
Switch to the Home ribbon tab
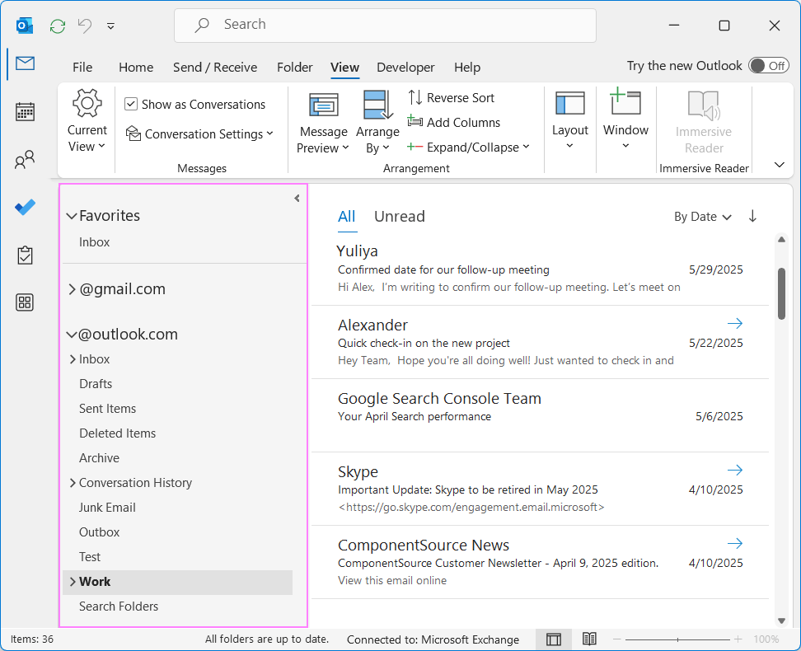coord(136,68)
